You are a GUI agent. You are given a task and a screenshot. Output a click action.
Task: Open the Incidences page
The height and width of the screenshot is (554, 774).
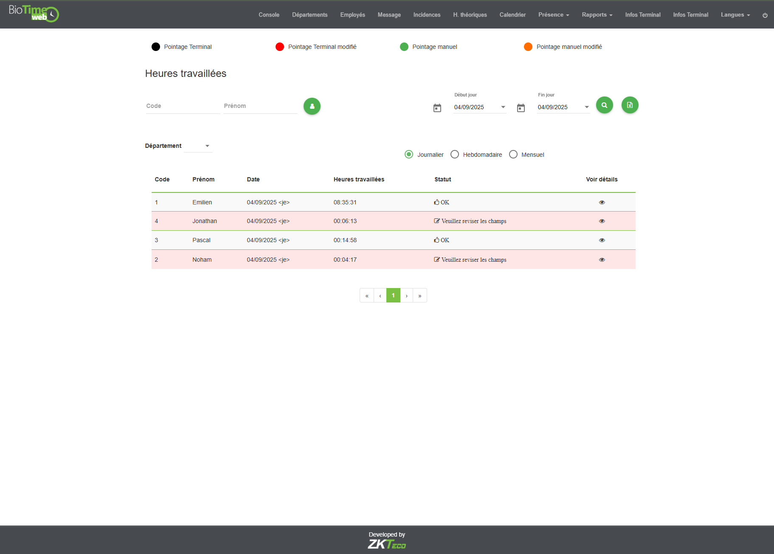point(427,14)
